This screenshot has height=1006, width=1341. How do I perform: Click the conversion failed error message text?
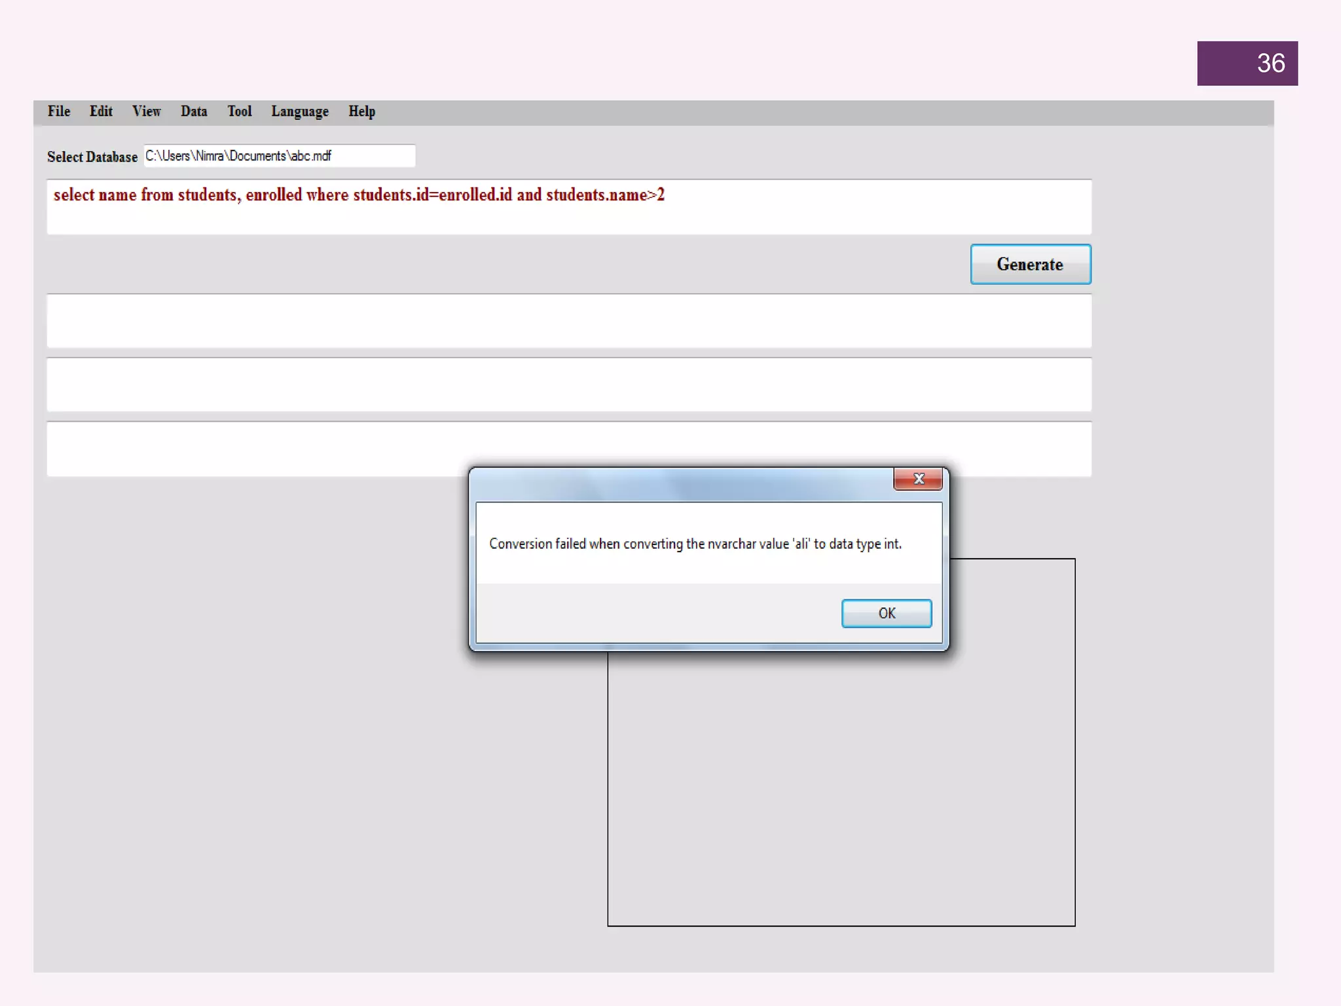[695, 544]
